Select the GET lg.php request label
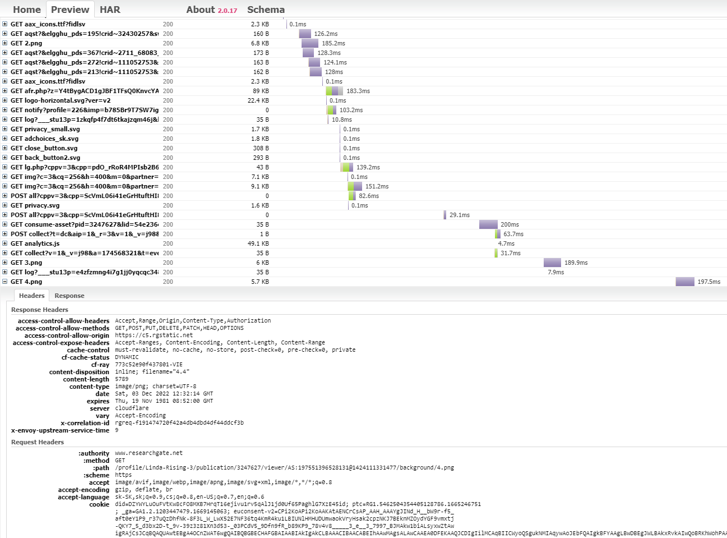Viewport: 727px width, 538px height. pyautogui.click(x=84, y=167)
